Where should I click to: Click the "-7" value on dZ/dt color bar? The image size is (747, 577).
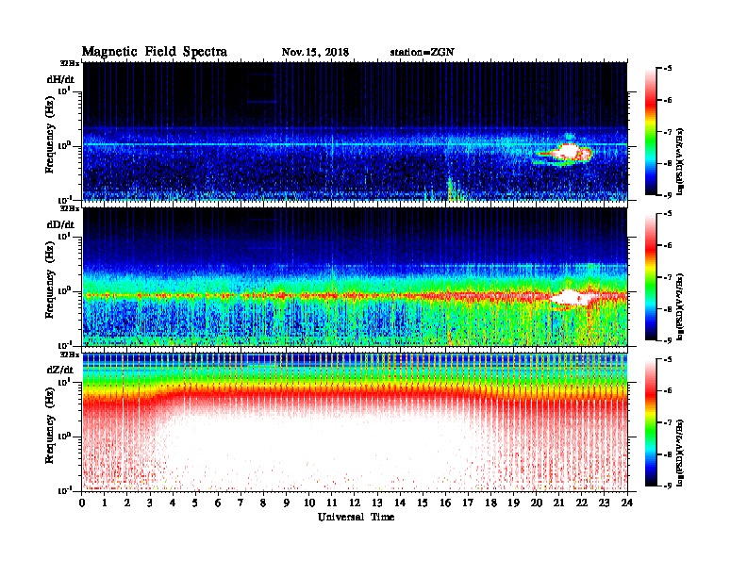[668, 422]
